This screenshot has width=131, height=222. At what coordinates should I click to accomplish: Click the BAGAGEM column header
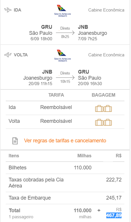[103, 95]
